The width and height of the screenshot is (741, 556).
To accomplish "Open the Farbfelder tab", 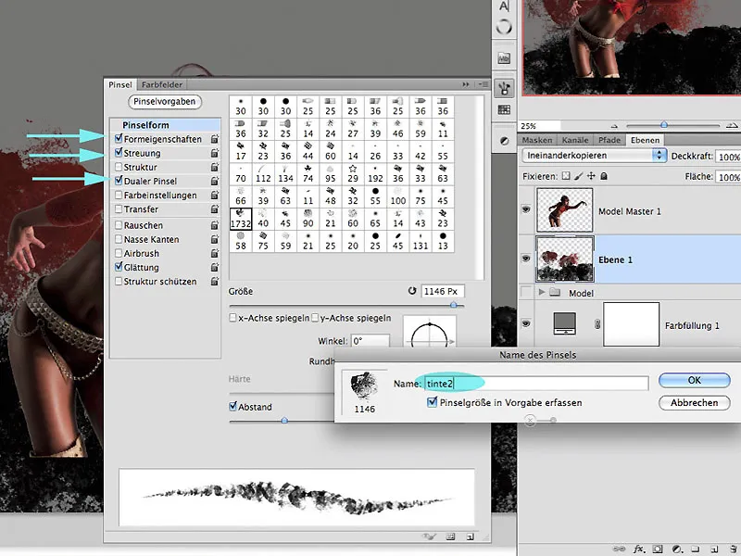I will pos(162,84).
